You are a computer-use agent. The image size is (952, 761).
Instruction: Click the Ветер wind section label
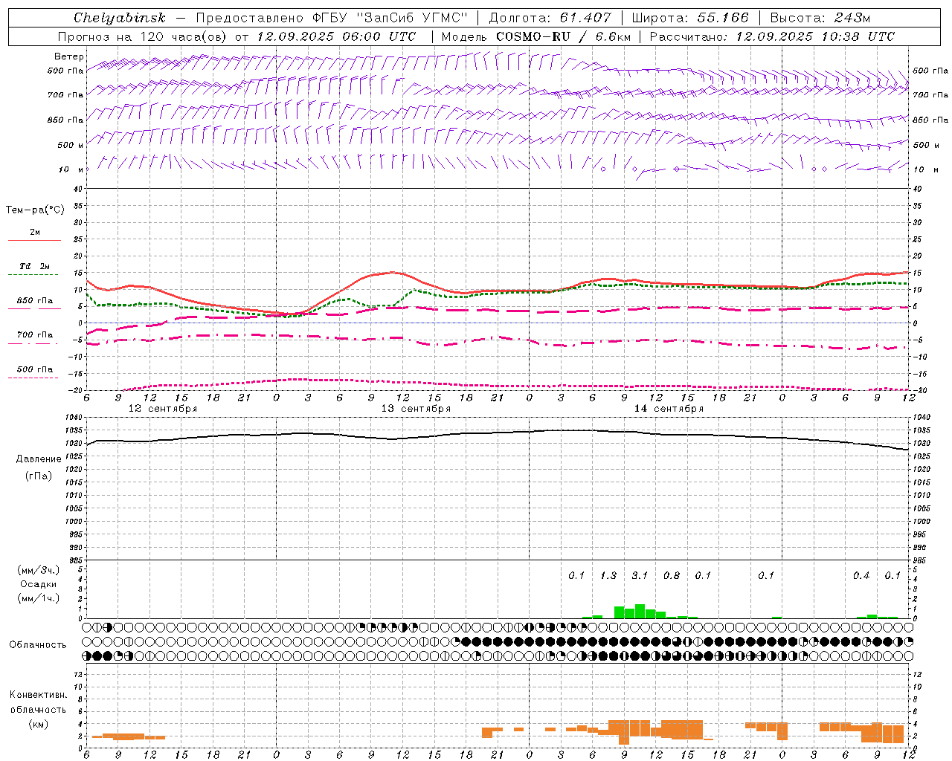click(x=68, y=56)
